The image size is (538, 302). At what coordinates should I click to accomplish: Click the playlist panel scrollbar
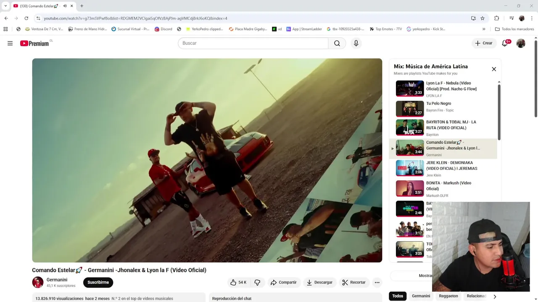499,112
